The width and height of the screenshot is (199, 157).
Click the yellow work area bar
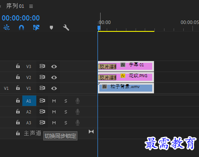[126, 31]
